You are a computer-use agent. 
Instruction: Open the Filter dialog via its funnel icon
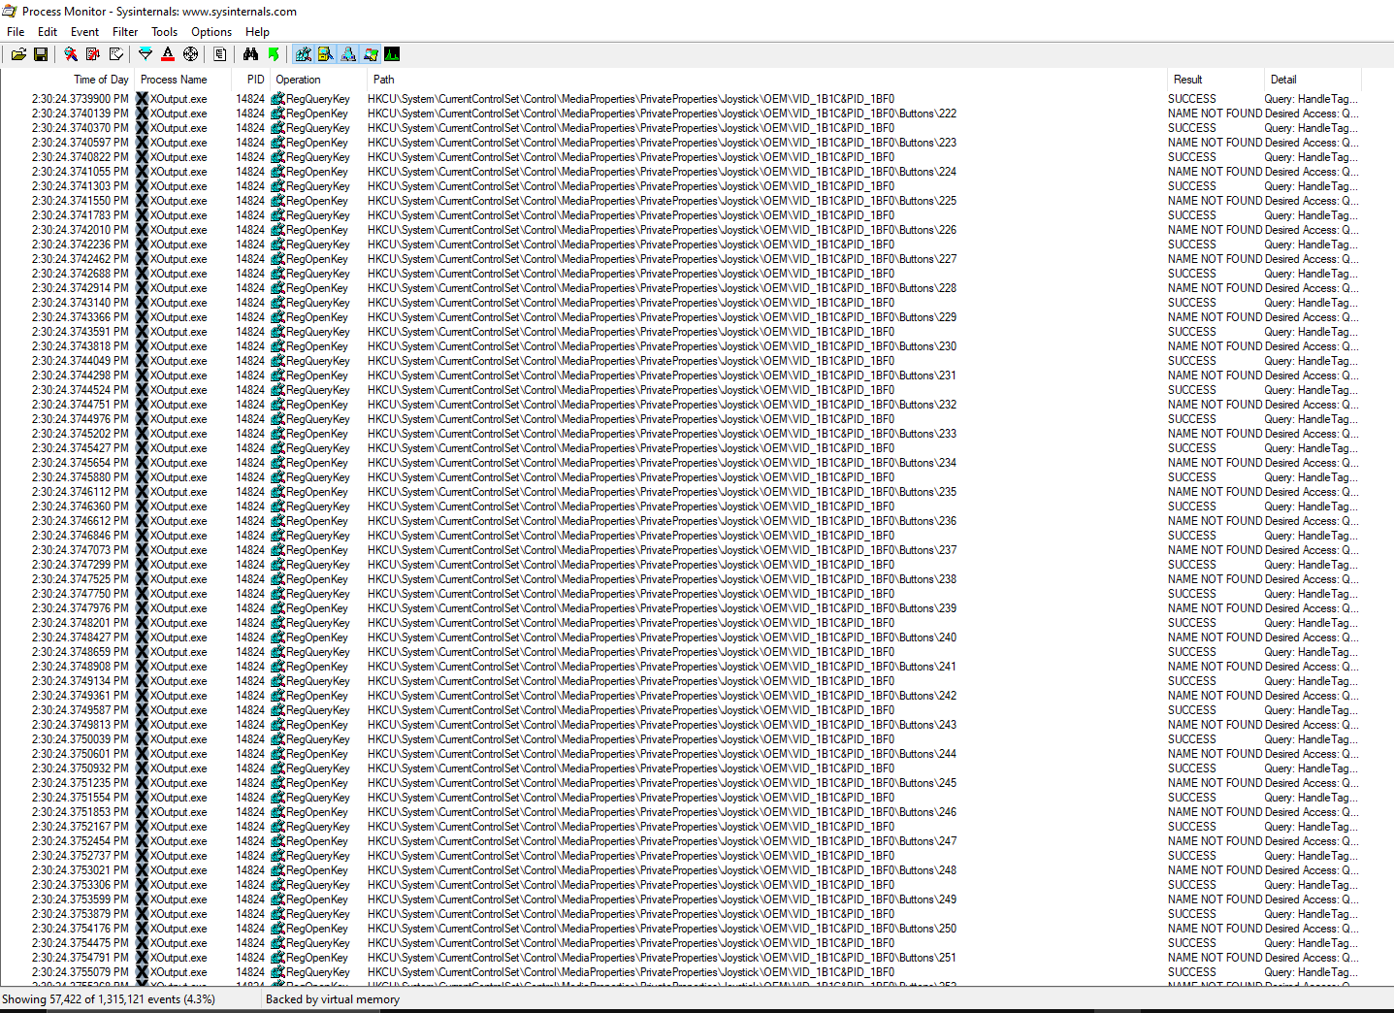145,54
